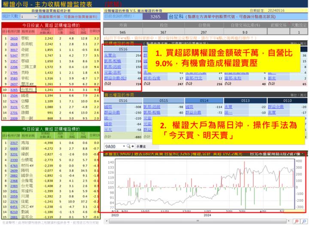Image resolution: width=309 pixels, height=225 pixels.
Task: Click the 外資 value 945
Action: [123, 32]
